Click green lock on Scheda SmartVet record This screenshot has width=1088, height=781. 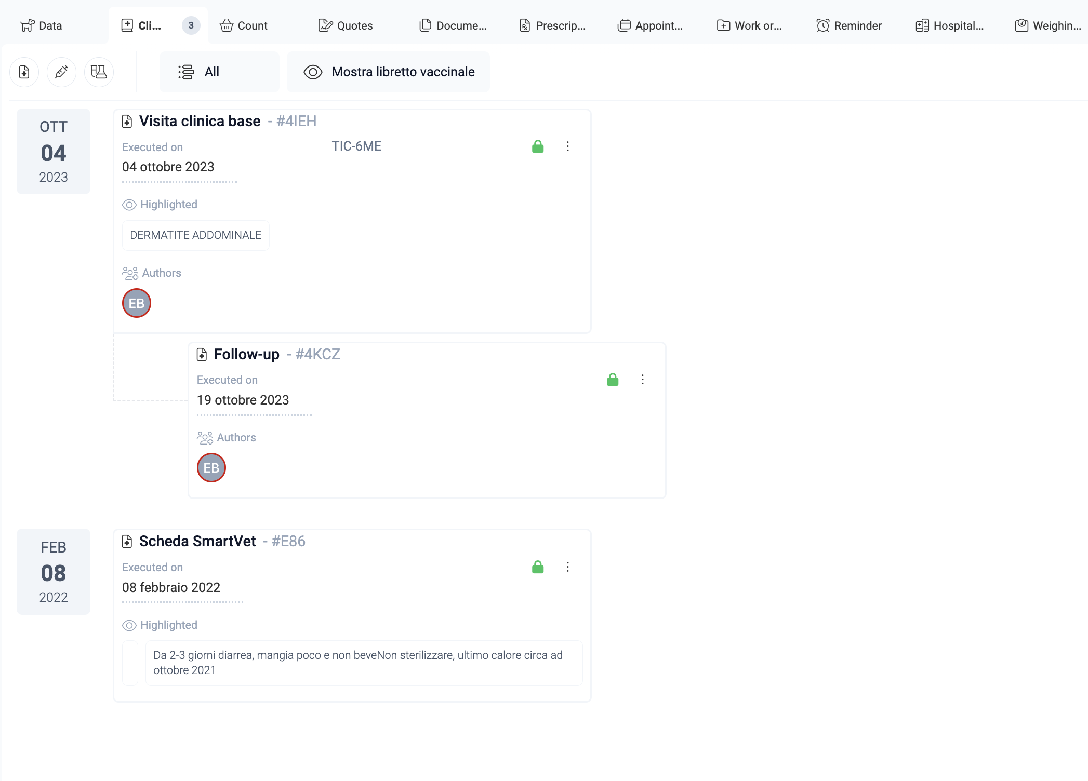[x=538, y=567]
